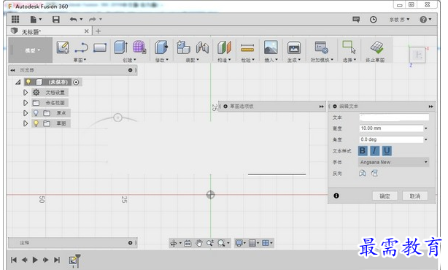
Task: Open the File menu icon
Action: (36, 19)
